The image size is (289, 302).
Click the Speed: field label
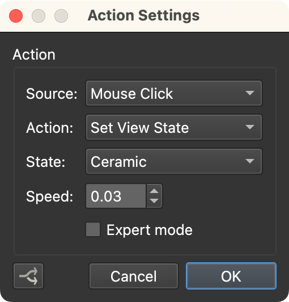coord(50,196)
